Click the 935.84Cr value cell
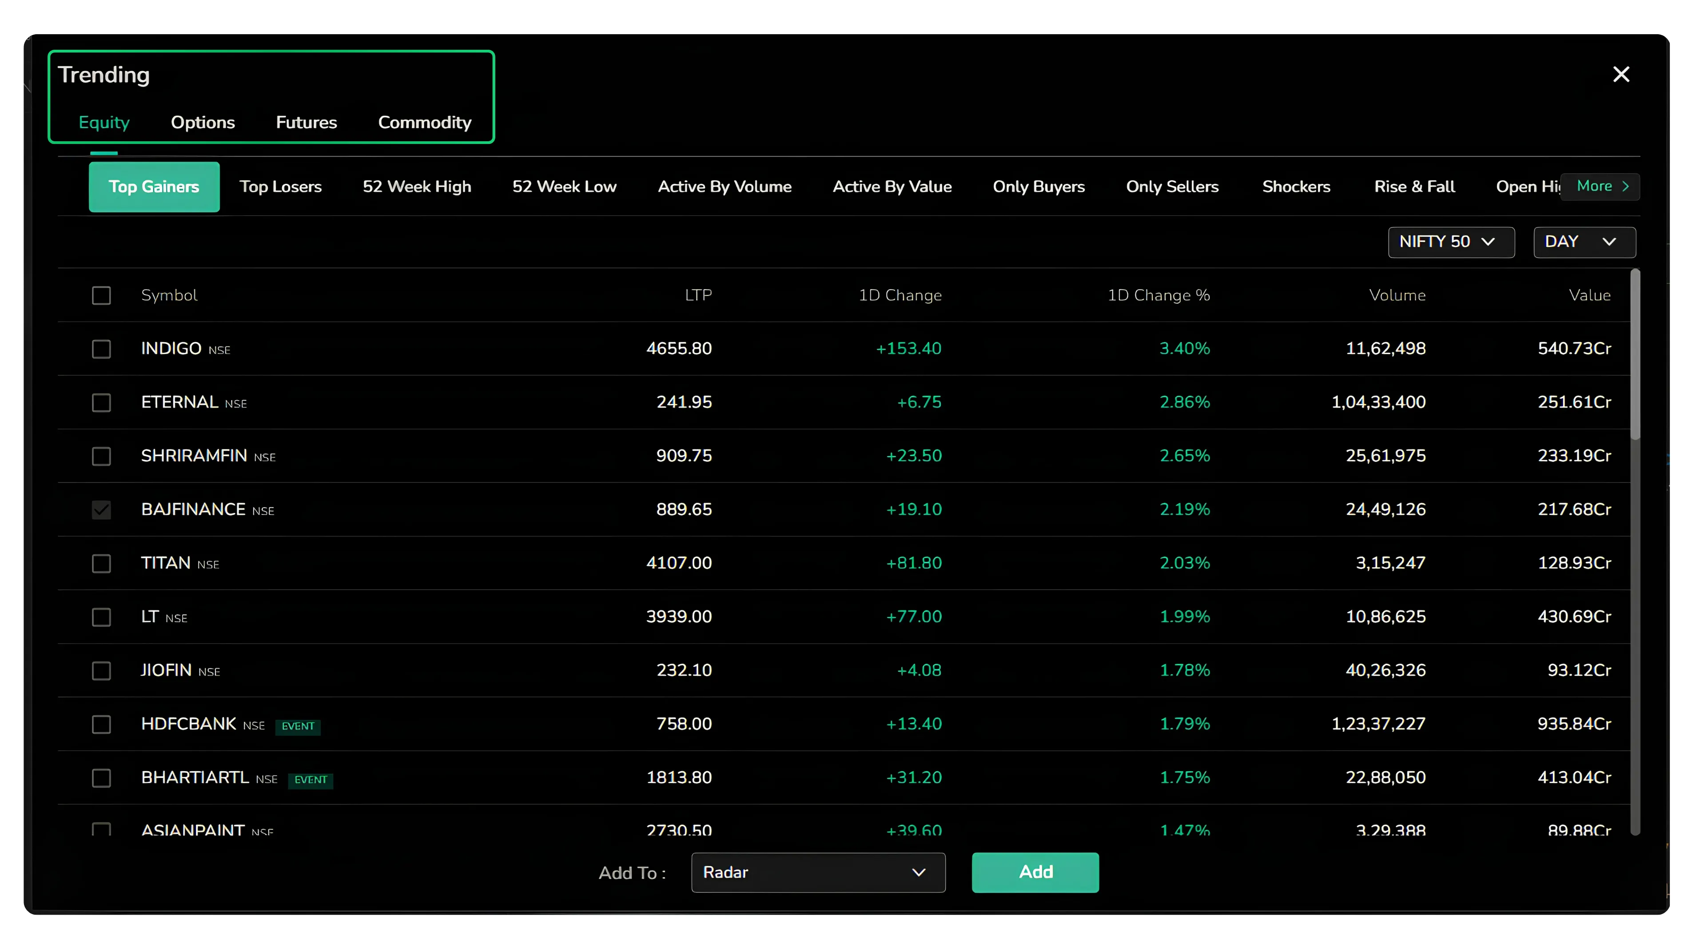This screenshot has height=944, width=1700. pyautogui.click(x=1574, y=724)
